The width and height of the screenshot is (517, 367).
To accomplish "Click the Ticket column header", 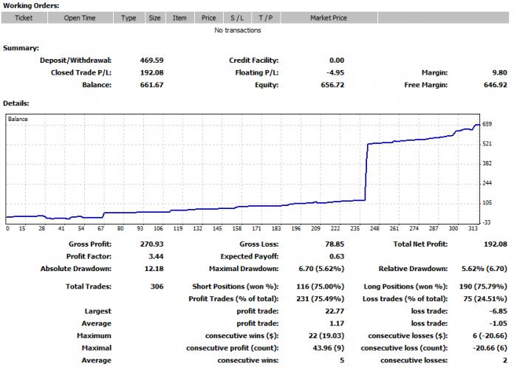I will tap(24, 18).
